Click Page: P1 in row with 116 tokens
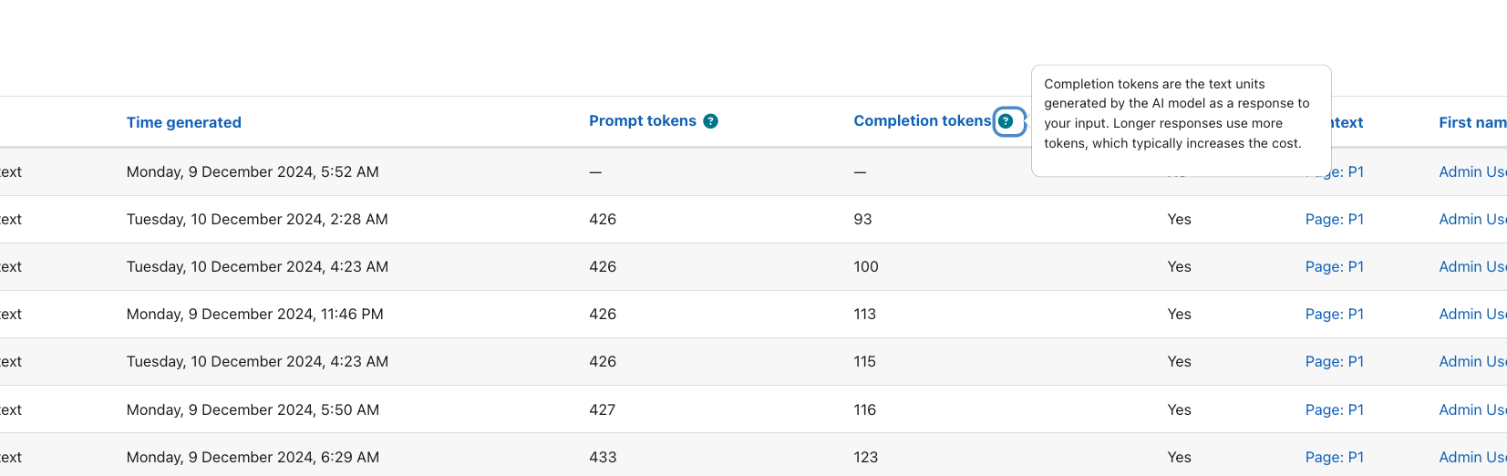This screenshot has height=476, width=1507. 1334,409
